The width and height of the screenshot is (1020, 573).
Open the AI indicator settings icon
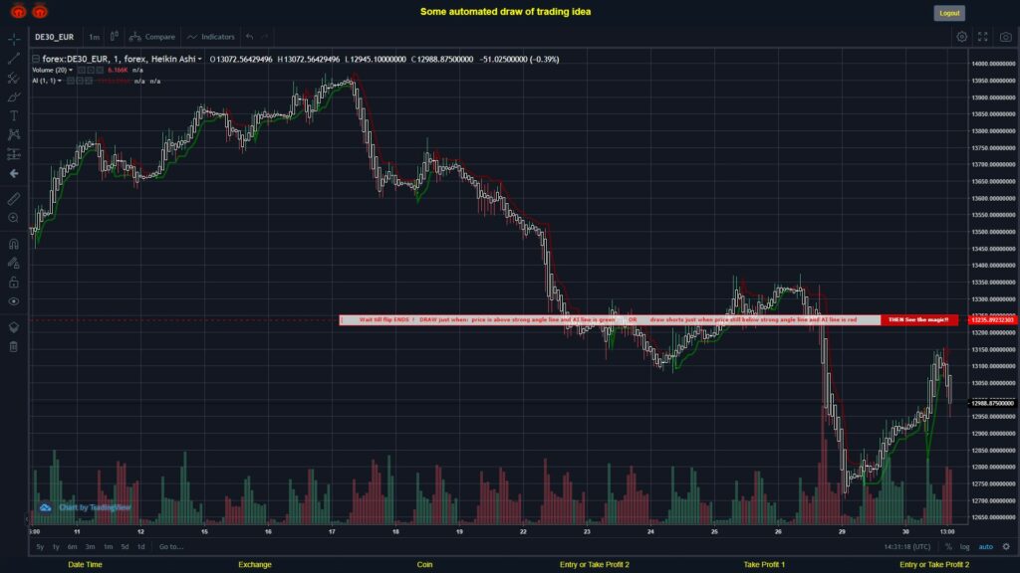click(80, 82)
